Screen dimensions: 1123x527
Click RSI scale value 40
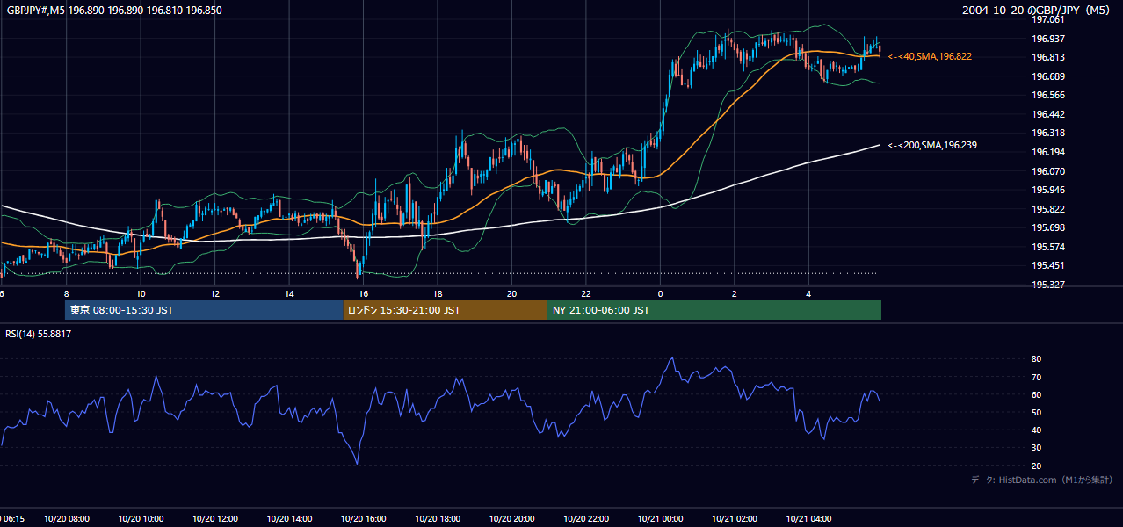[1036, 430]
